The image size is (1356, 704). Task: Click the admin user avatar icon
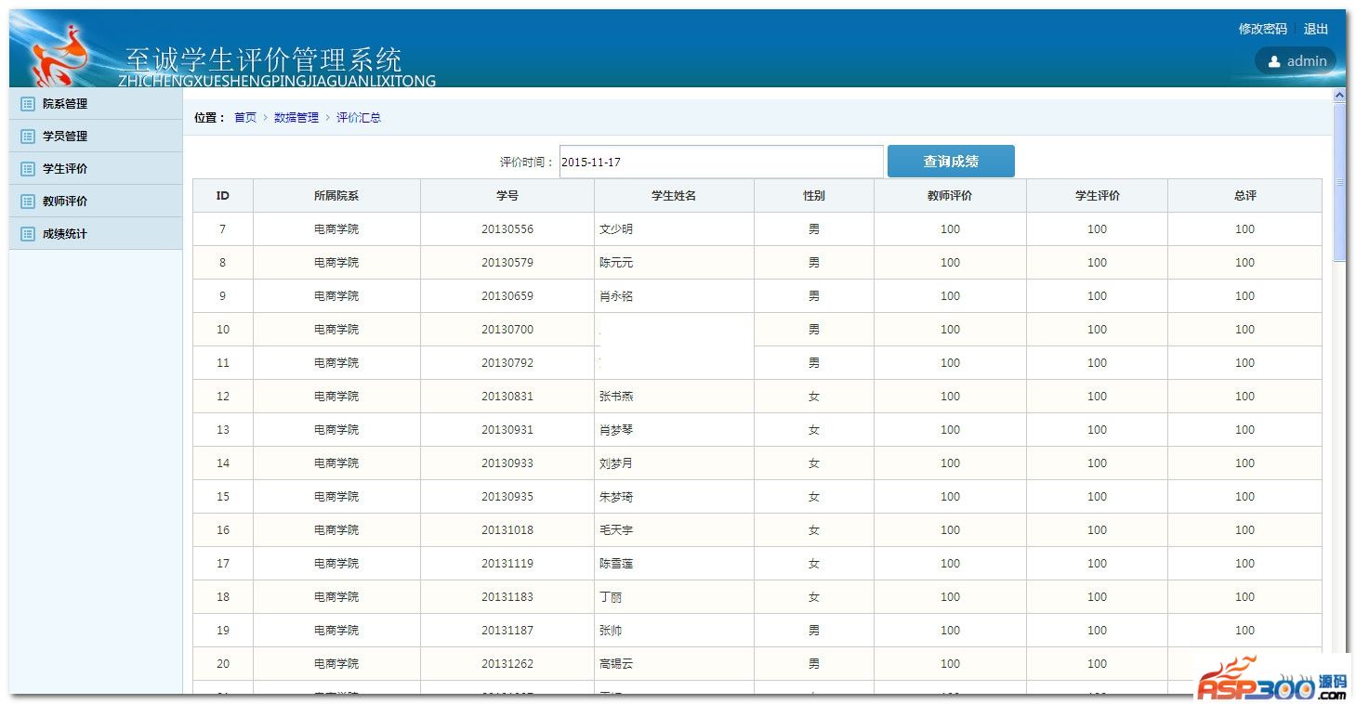tap(1274, 61)
